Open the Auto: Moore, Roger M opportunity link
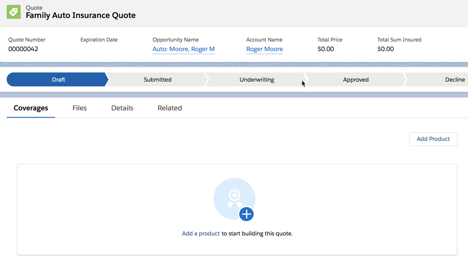 point(183,49)
